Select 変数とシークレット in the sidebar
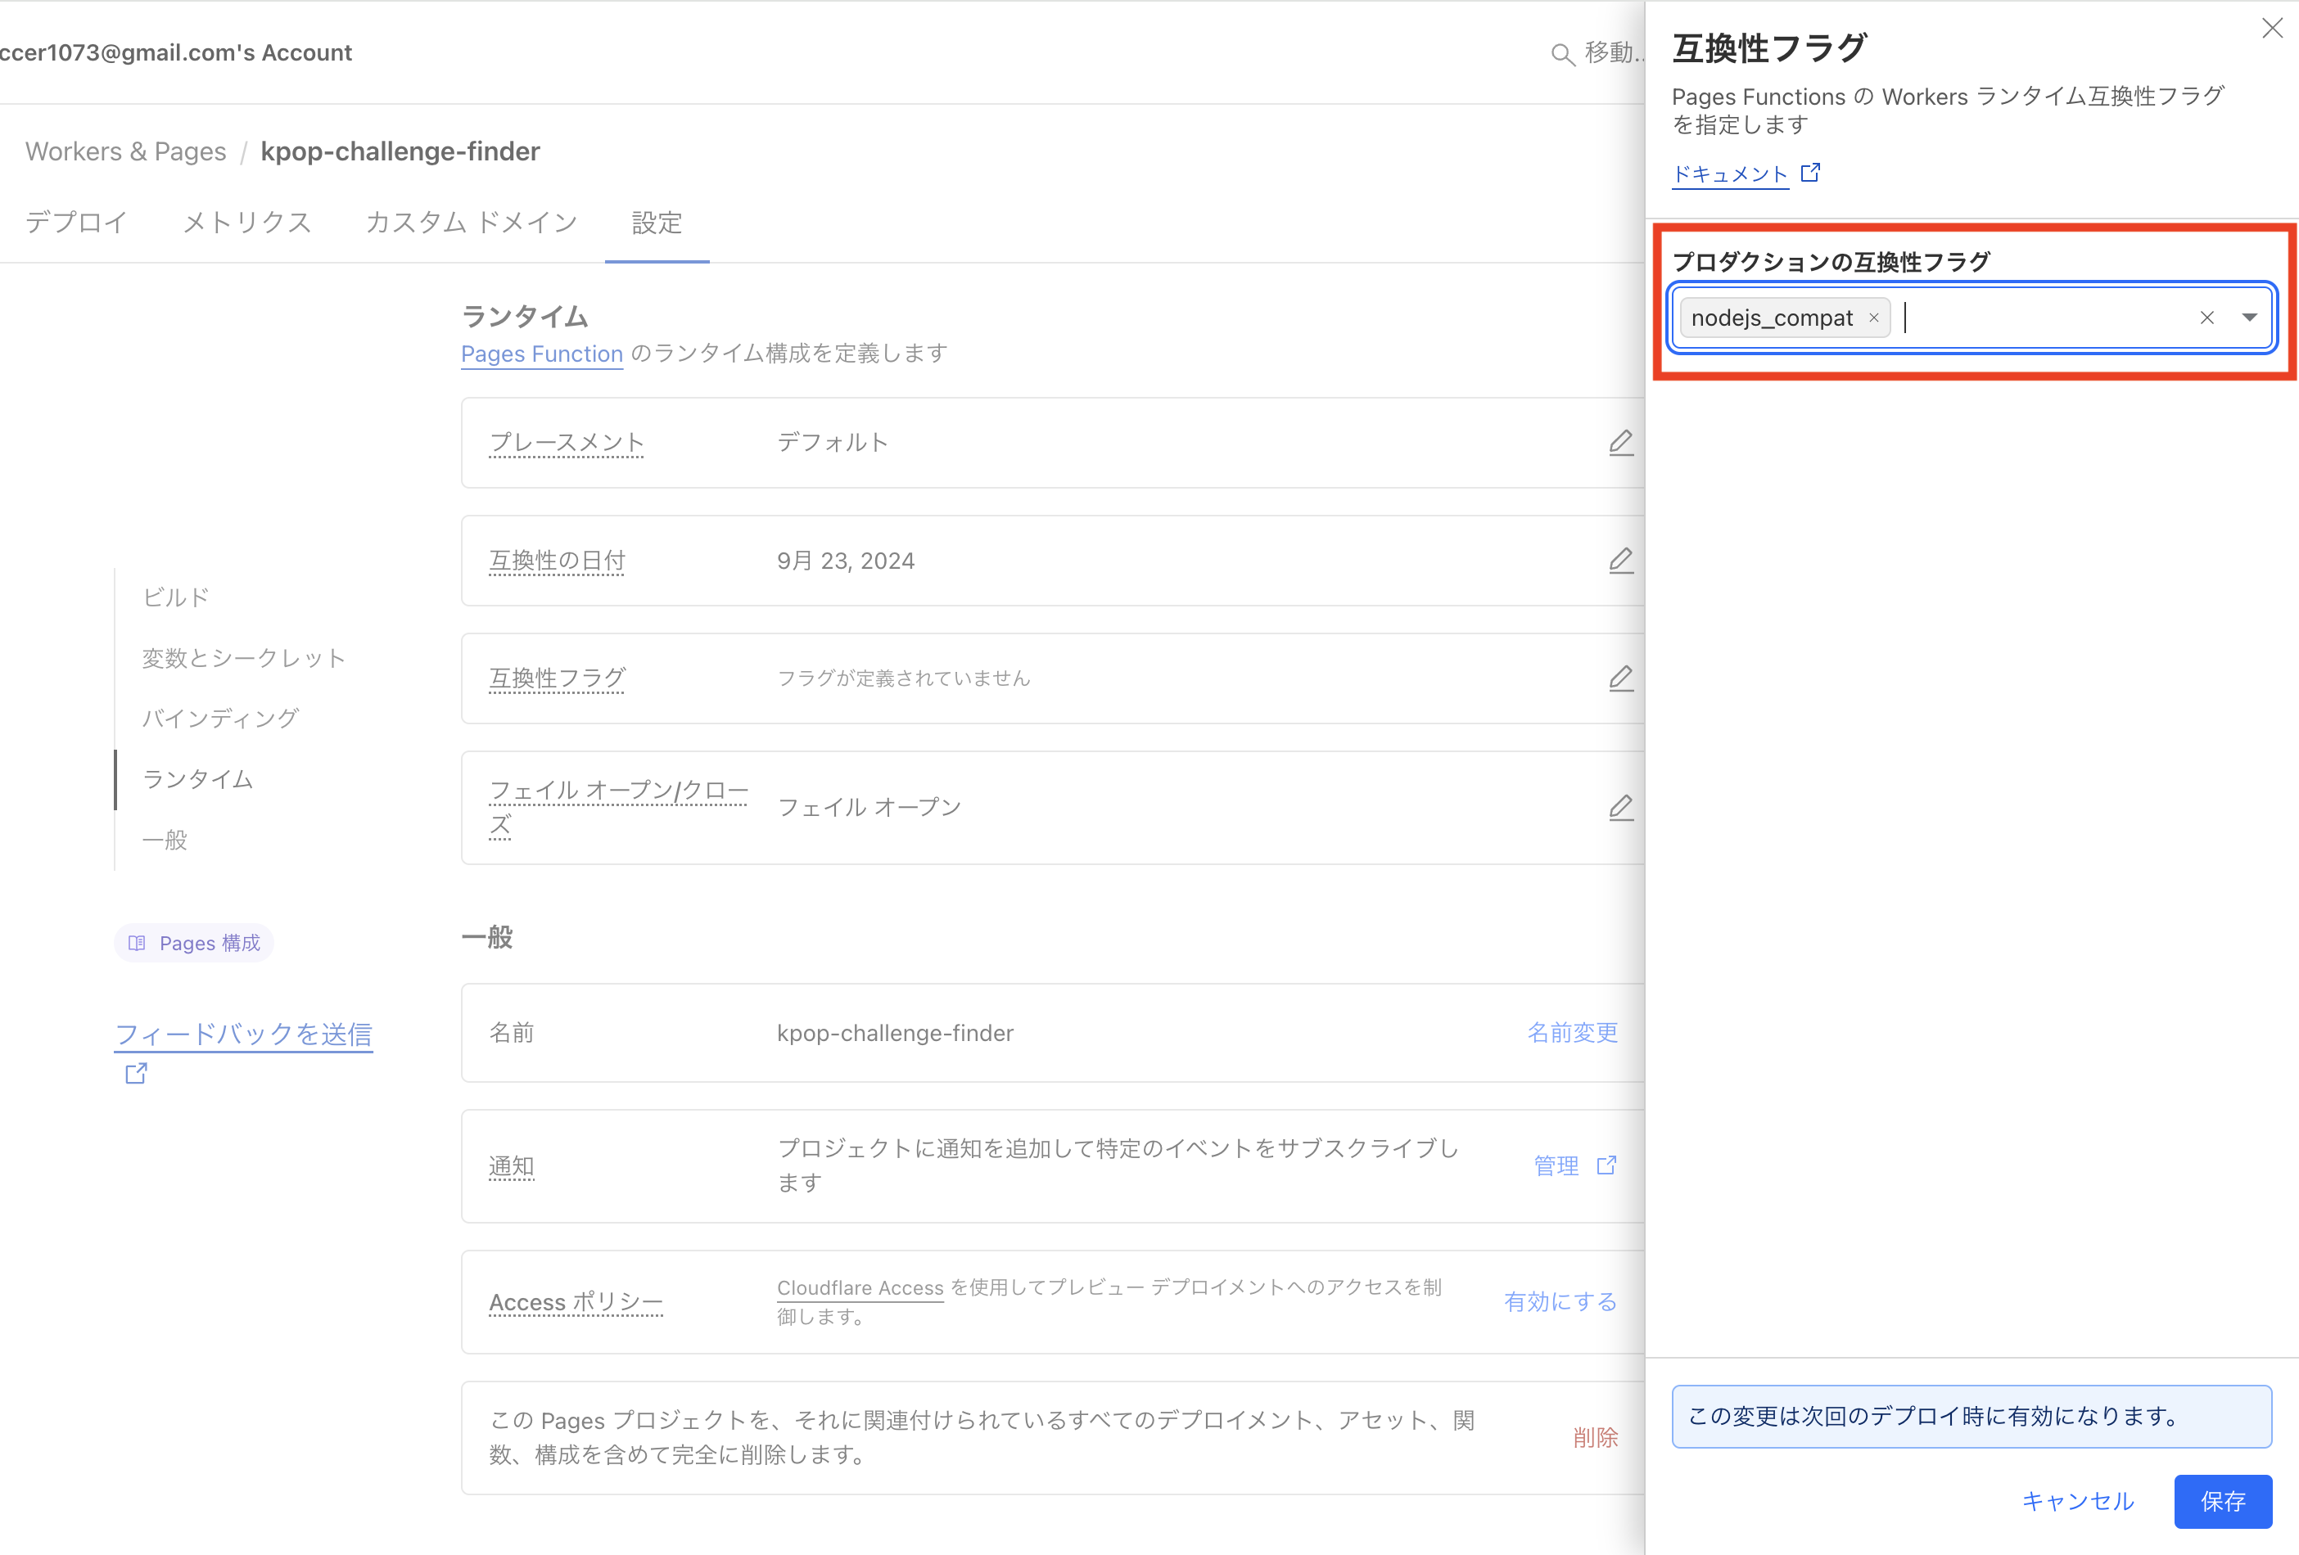 click(x=243, y=657)
